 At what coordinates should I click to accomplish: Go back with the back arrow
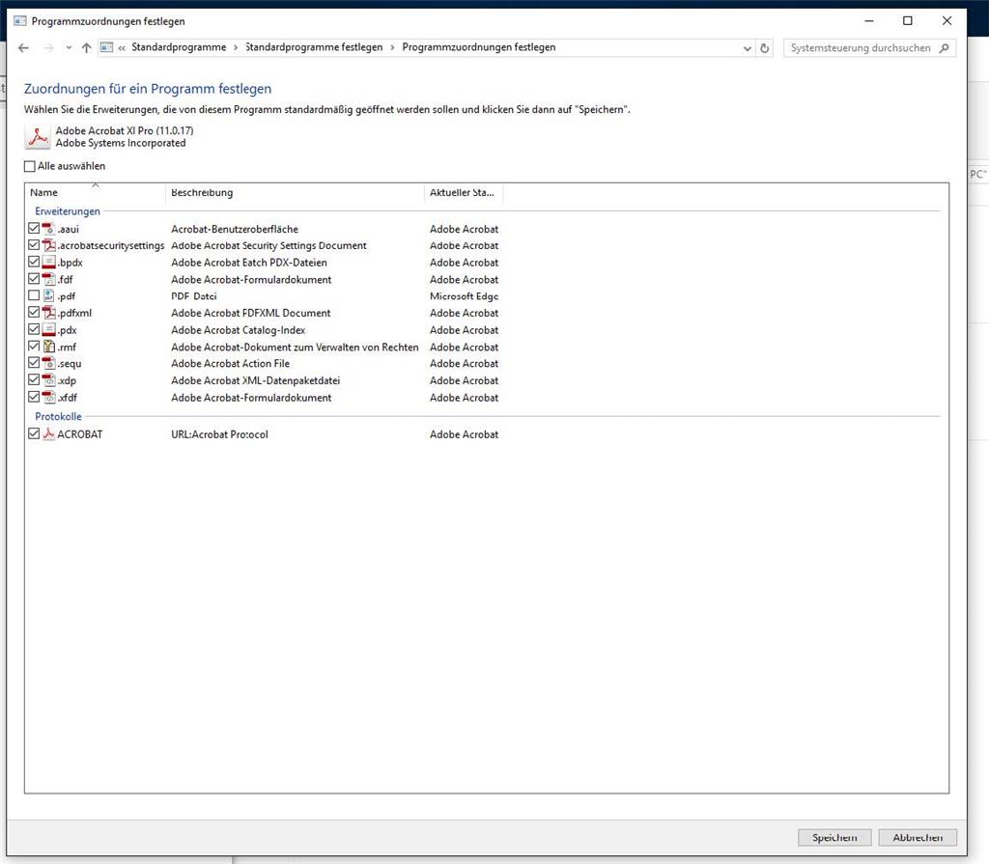tap(23, 48)
